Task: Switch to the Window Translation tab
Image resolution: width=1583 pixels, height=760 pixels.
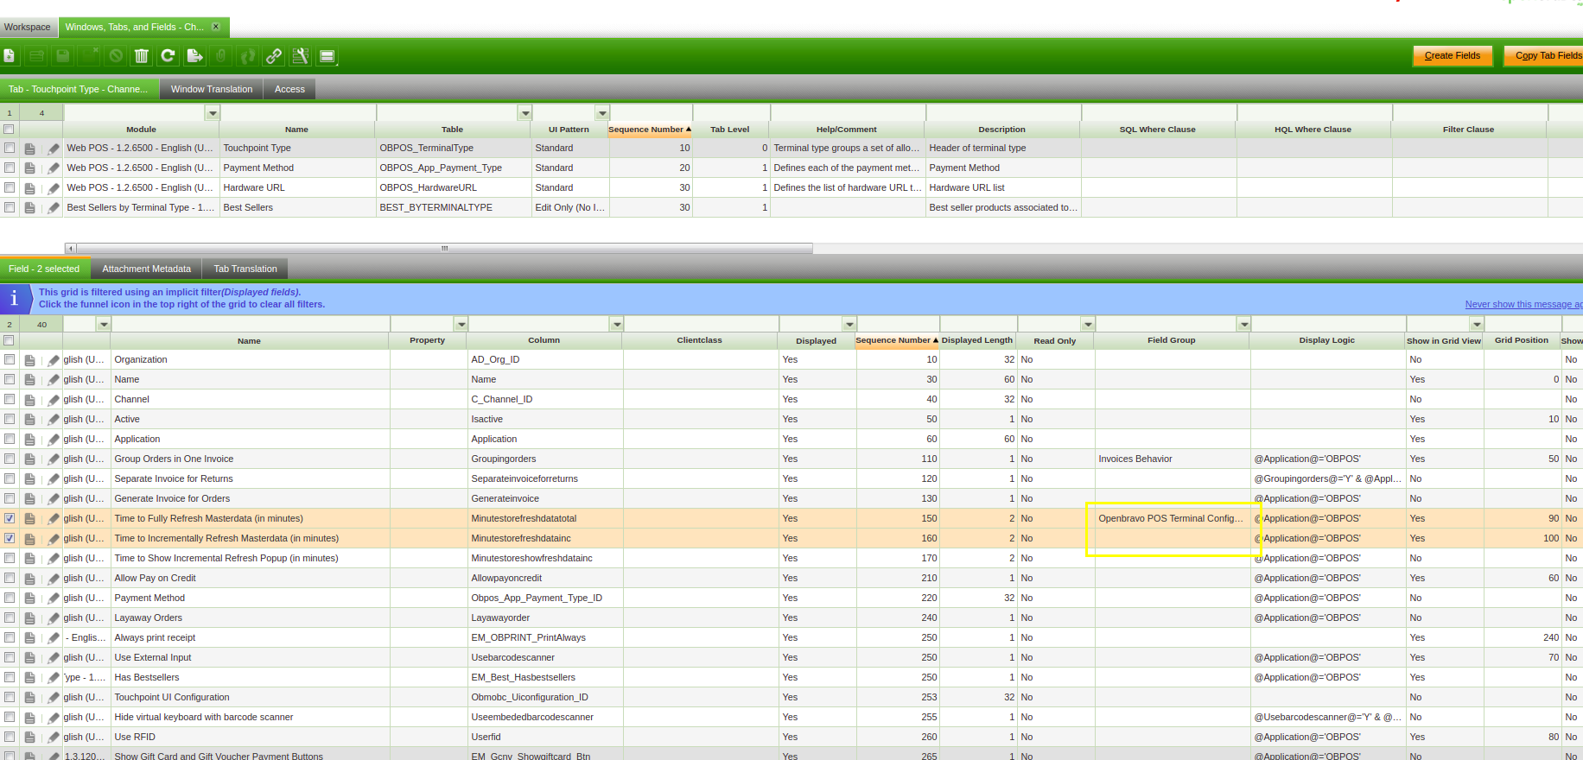Action: pyautogui.click(x=212, y=89)
